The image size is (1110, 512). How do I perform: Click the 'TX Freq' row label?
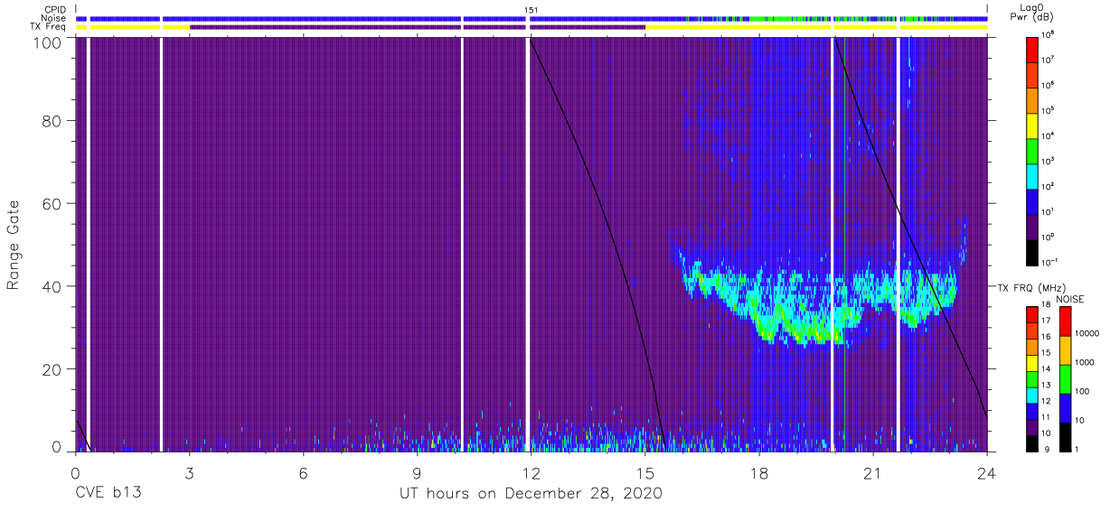click(x=49, y=27)
